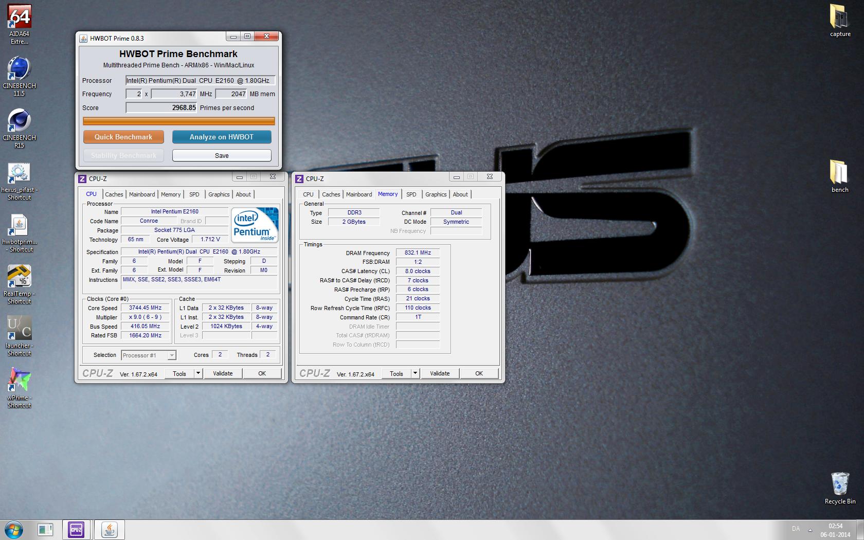The width and height of the screenshot is (864, 540).
Task: Expand Tools dropdown arrow in right CPU-Z
Action: click(x=415, y=373)
